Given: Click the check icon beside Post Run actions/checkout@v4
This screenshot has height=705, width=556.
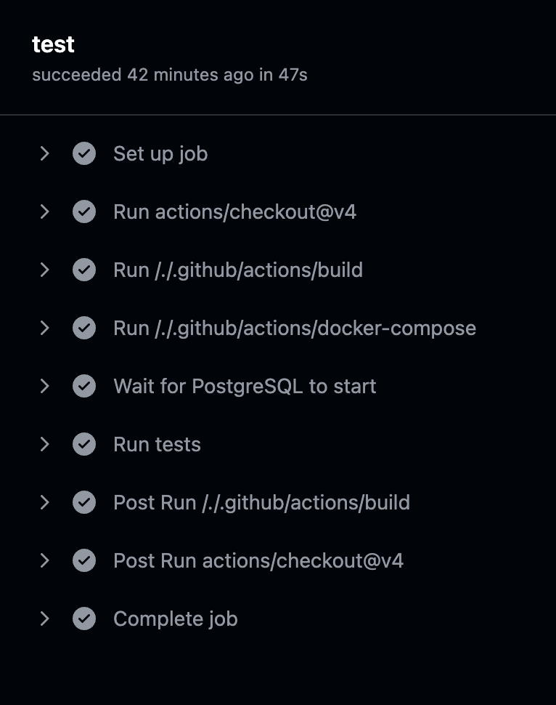Looking at the screenshot, I should coord(84,560).
